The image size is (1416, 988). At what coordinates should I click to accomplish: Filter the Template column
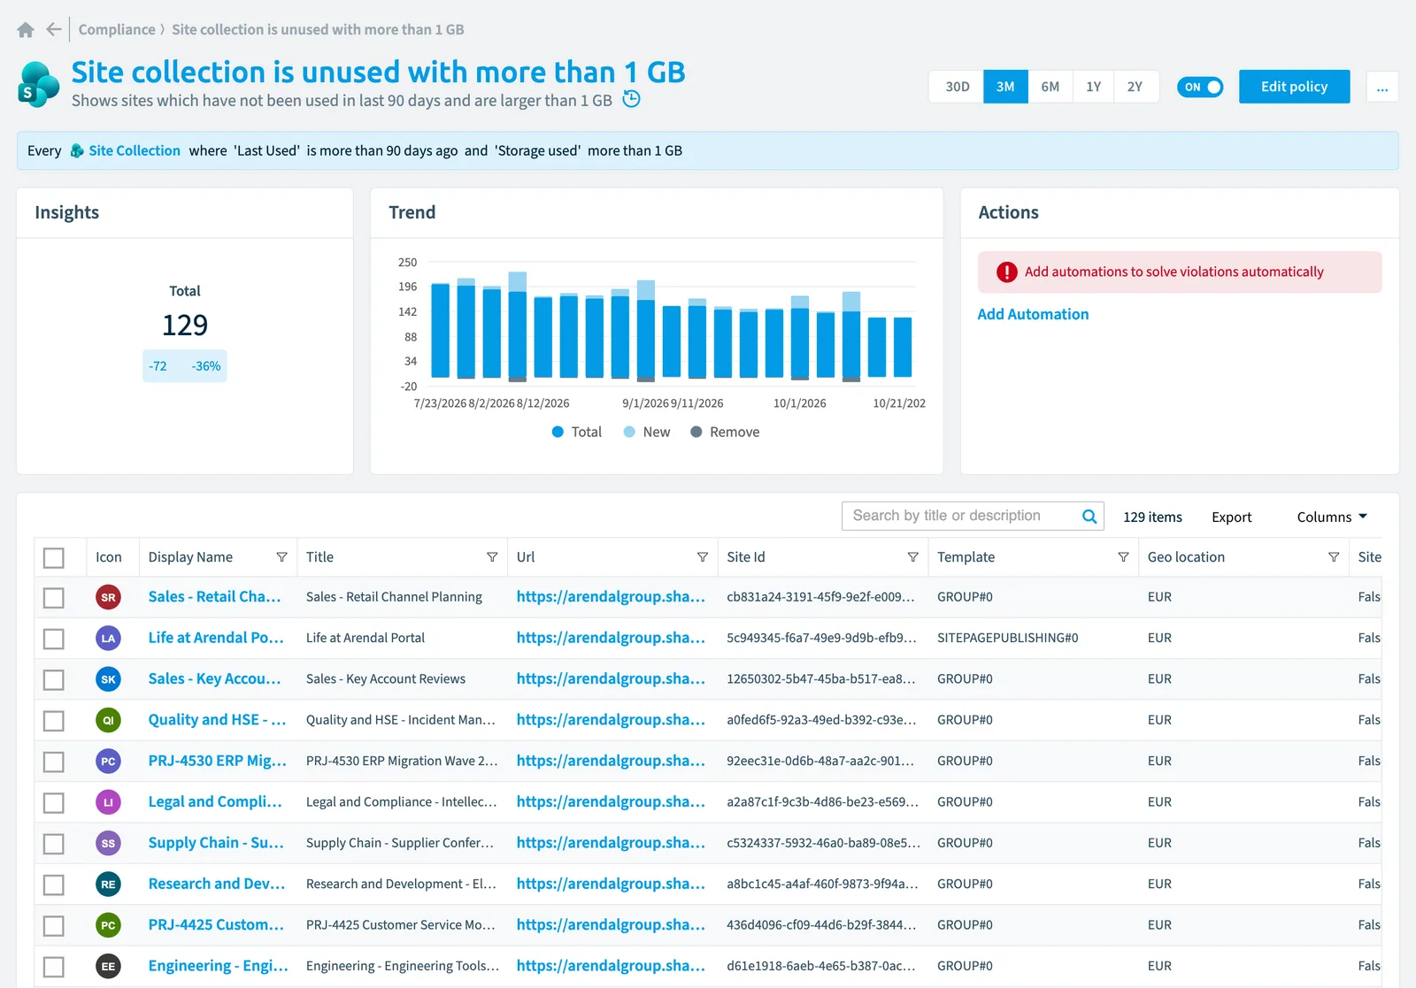coord(1123,557)
